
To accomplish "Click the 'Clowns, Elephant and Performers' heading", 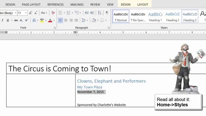I will (x=111, y=81).
